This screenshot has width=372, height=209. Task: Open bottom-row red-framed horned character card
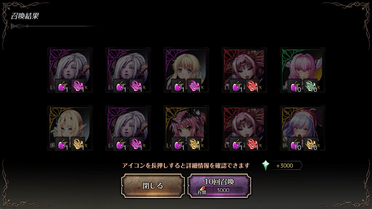(x=244, y=128)
